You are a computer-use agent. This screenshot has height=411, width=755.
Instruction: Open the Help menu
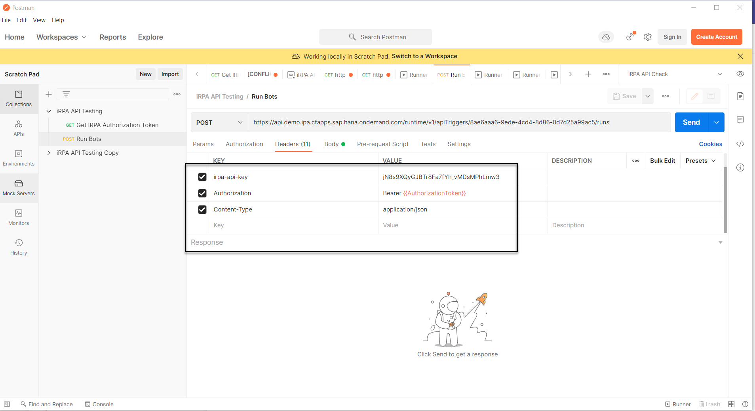pos(58,20)
